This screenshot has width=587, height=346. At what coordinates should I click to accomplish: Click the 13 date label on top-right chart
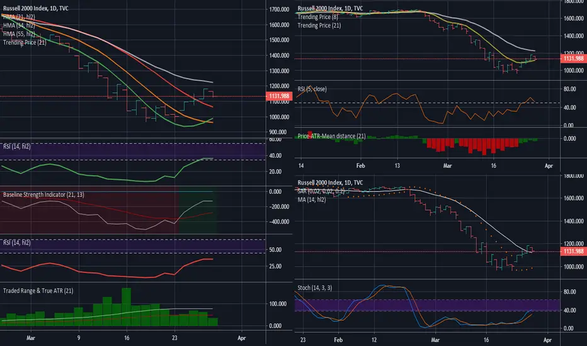click(397, 165)
